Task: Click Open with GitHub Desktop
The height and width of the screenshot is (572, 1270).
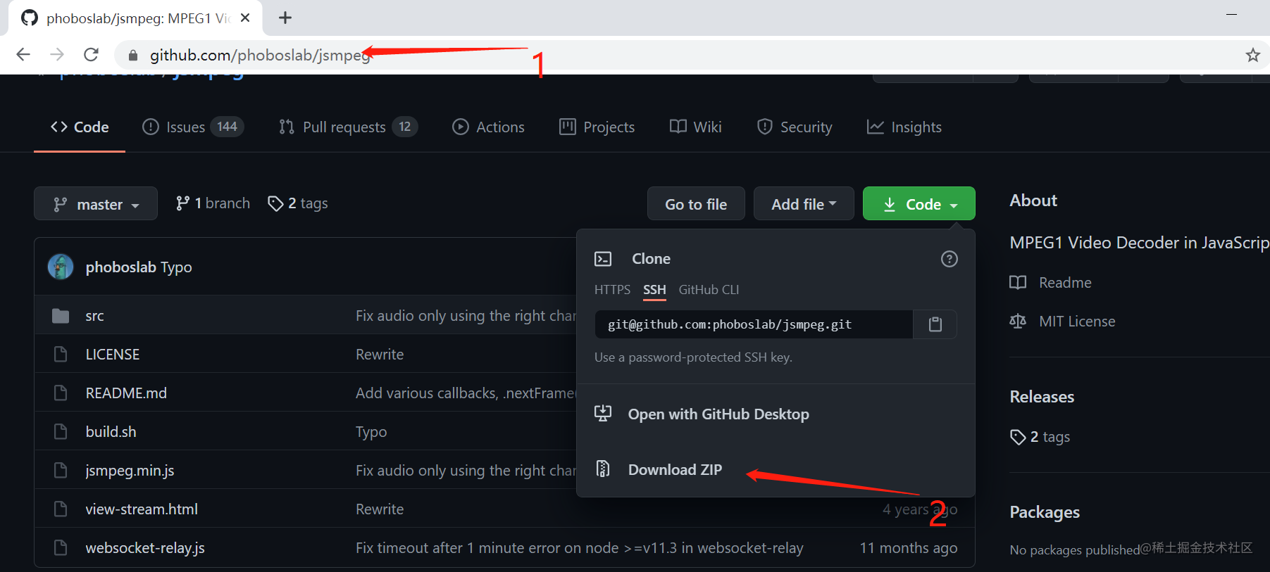Action: 718,414
